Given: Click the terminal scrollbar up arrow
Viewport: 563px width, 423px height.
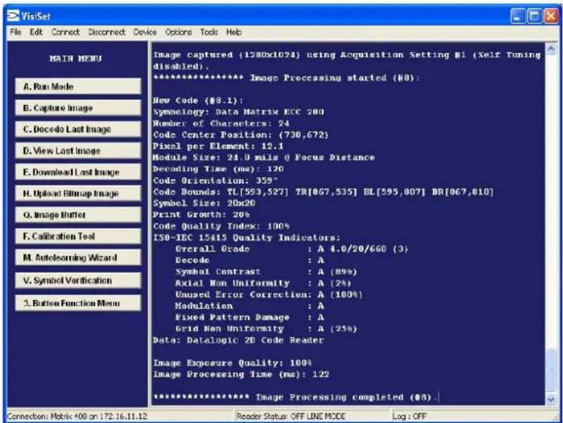Looking at the screenshot, I should (x=551, y=48).
